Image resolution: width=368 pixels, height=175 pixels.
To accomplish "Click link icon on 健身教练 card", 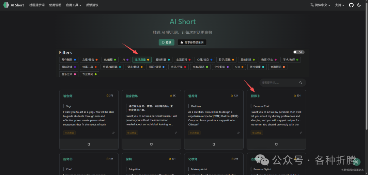I will pyautogui.click(x=176, y=133).
